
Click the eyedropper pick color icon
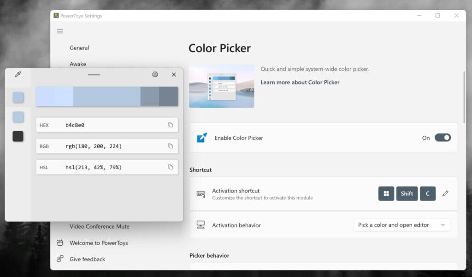[18, 74]
